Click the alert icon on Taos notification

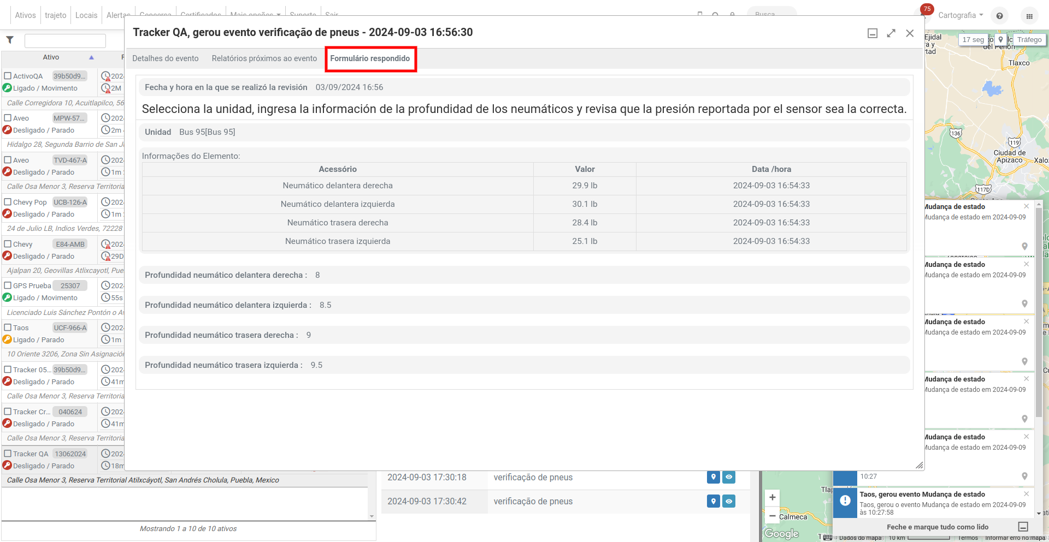[845, 501]
